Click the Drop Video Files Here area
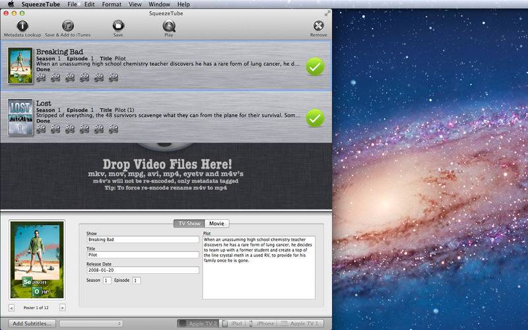Image resolution: width=528 pixels, height=330 pixels. (166, 176)
